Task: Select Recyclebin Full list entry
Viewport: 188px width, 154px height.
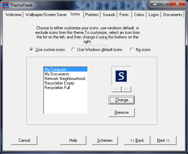Action: tap(65, 88)
